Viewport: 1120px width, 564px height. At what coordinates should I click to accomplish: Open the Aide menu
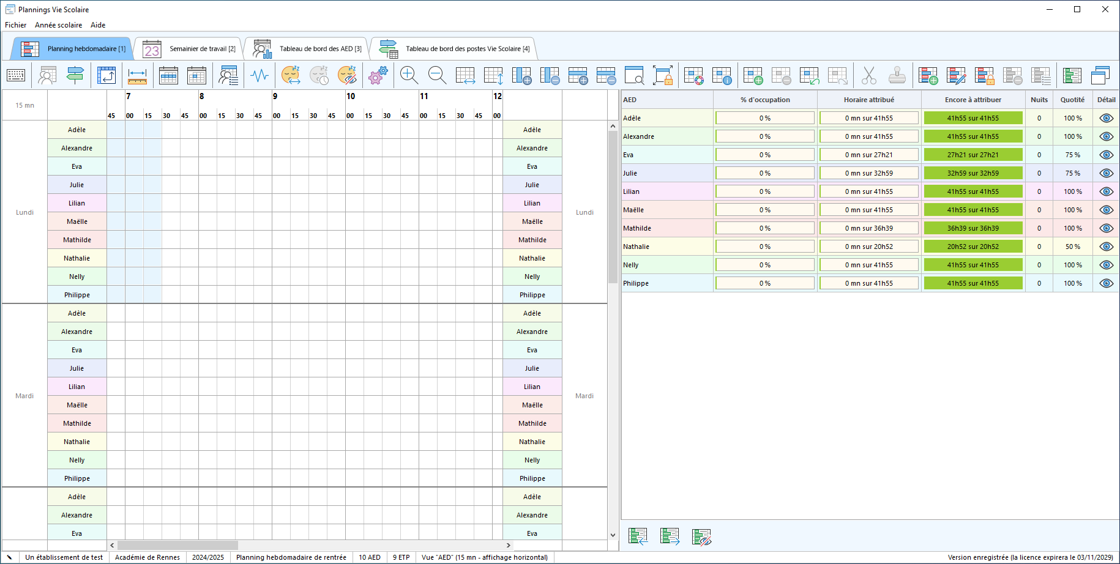coord(98,25)
